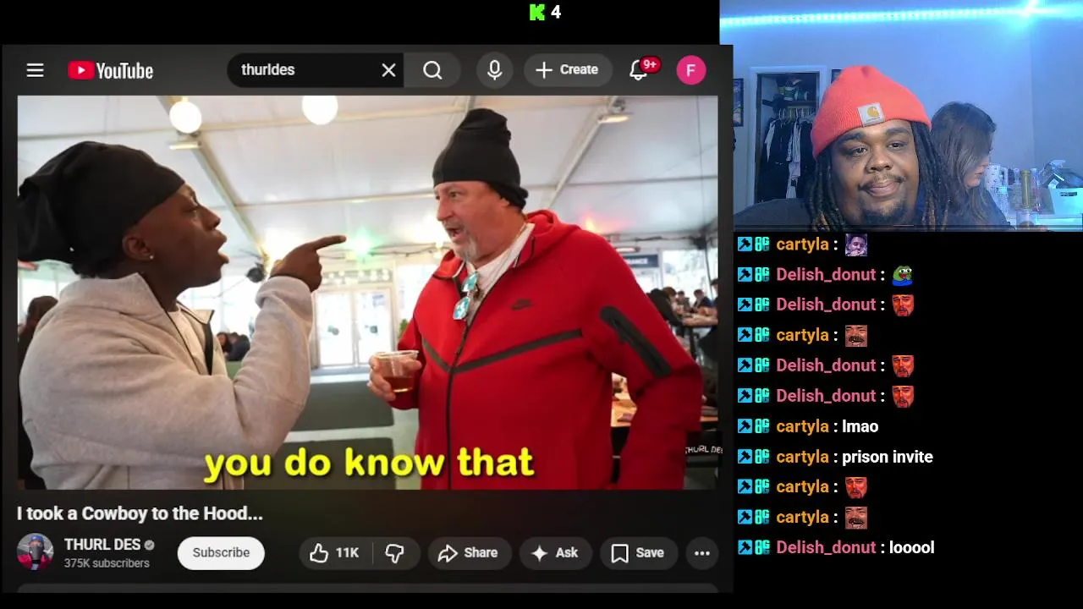This screenshot has width=1083, height=609.
Task: Dislike the video with thumbs-down
Action: 395,553
